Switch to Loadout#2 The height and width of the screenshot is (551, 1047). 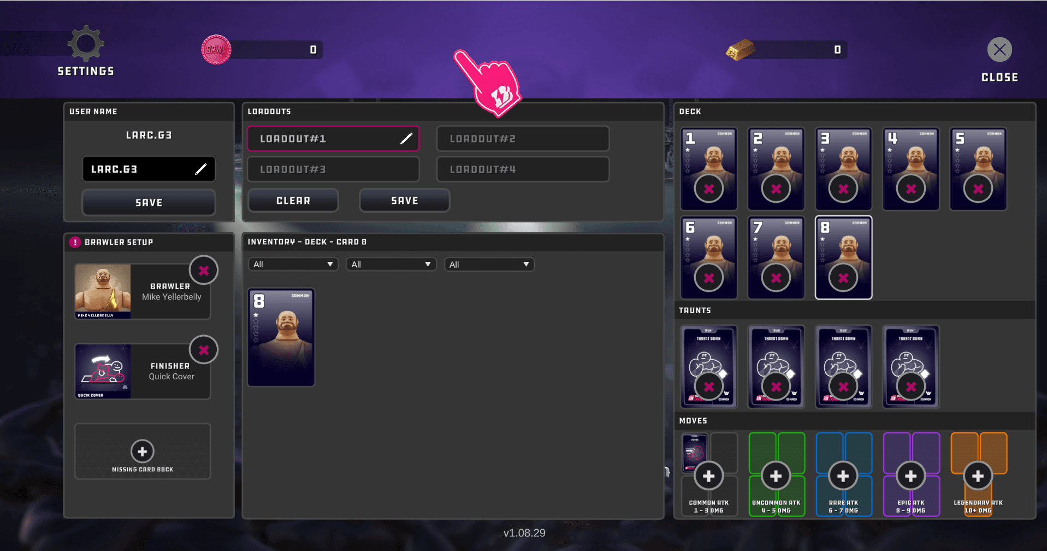pos(522,139)
